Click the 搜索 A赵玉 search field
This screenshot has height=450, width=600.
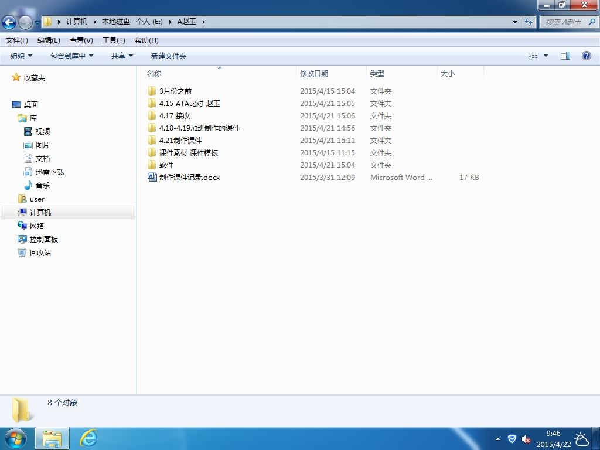click(x=564, y=22)
